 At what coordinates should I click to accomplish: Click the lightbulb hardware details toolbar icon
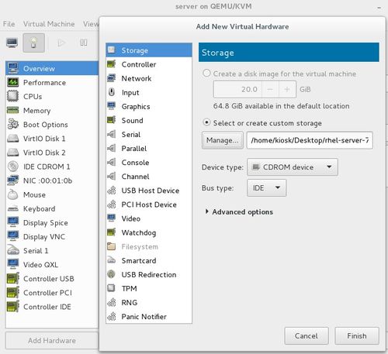[x=34, y=43]
